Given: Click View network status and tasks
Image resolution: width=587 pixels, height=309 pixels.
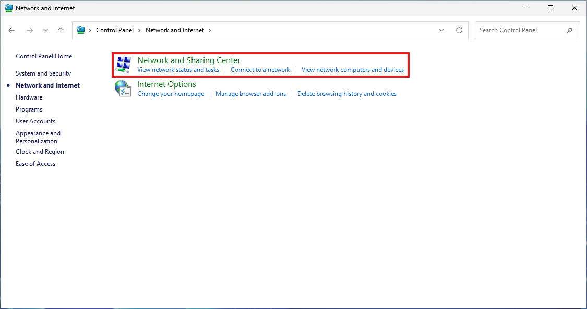Looking at the screenshot, I should pos(178,70).
